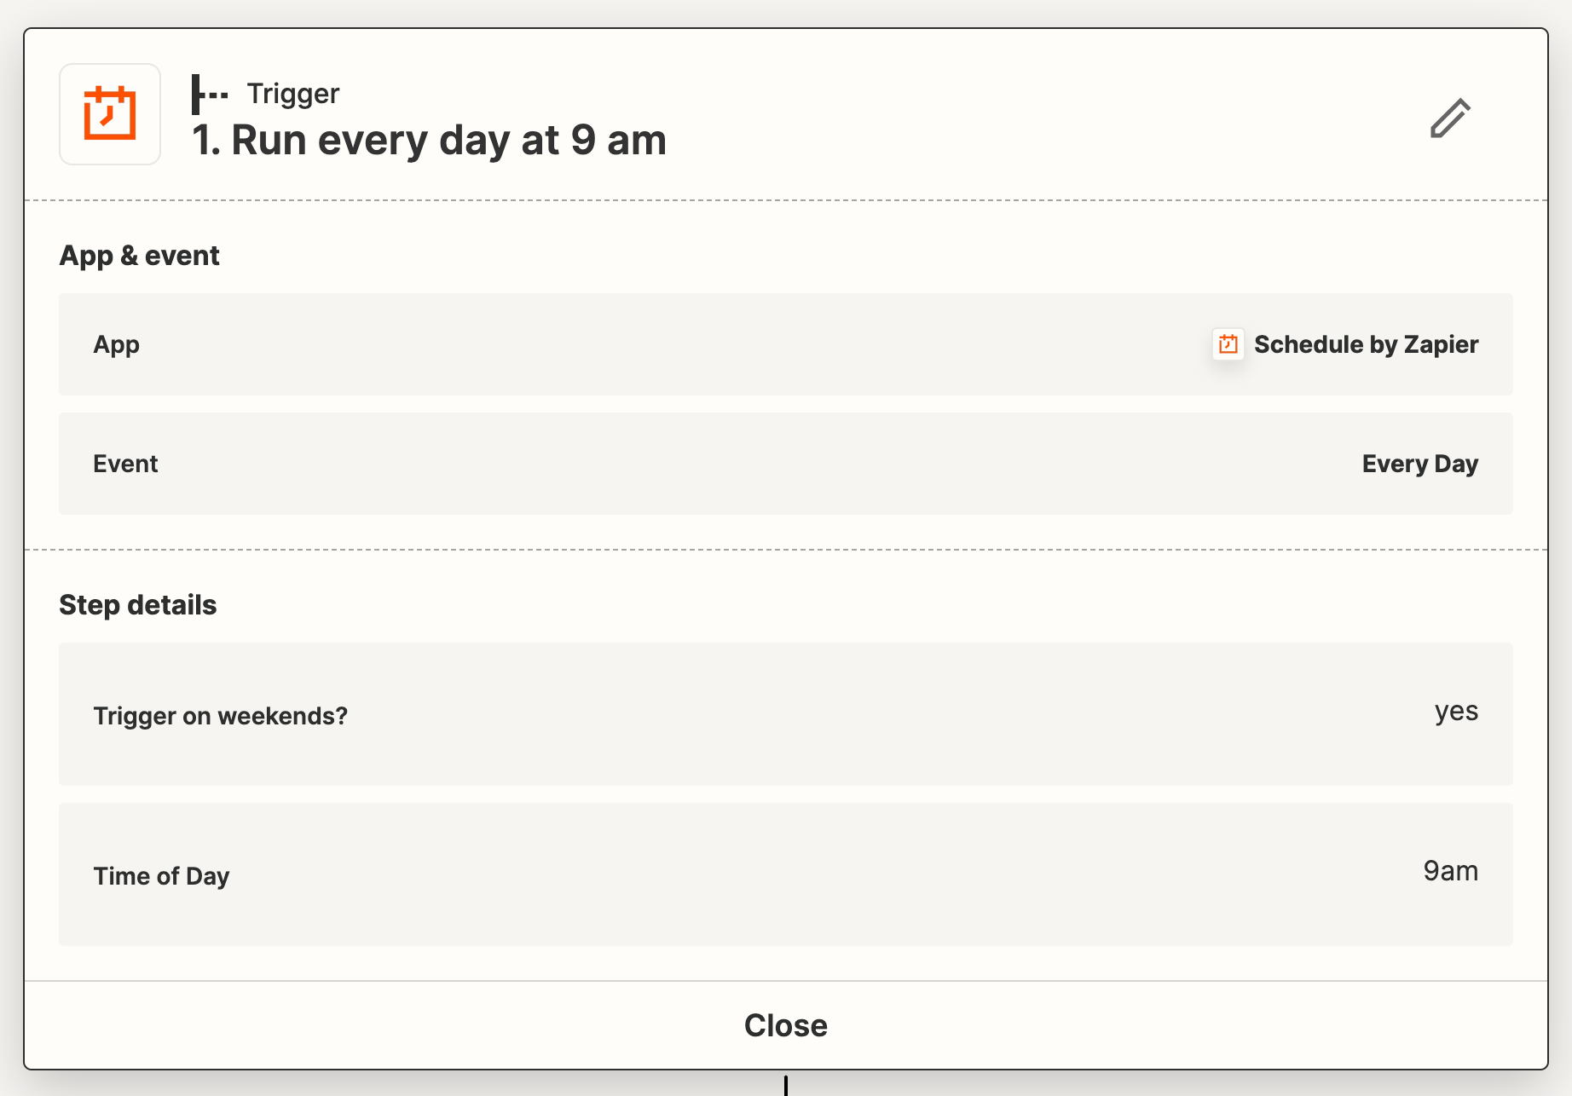Click the 'yes' weekend value
1572x1096 pixels.
pyautogui.click(x=1456, y=711)
